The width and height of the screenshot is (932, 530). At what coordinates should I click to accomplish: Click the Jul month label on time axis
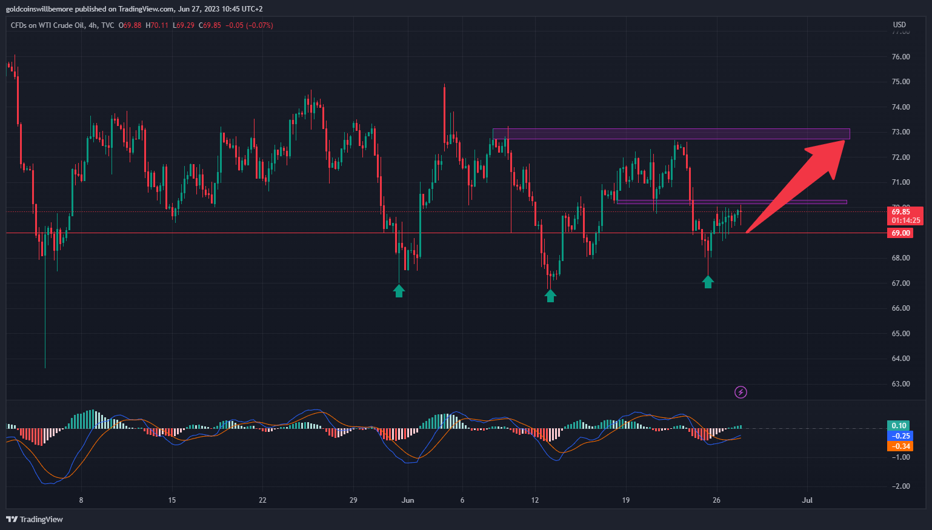tap(807, 500)
